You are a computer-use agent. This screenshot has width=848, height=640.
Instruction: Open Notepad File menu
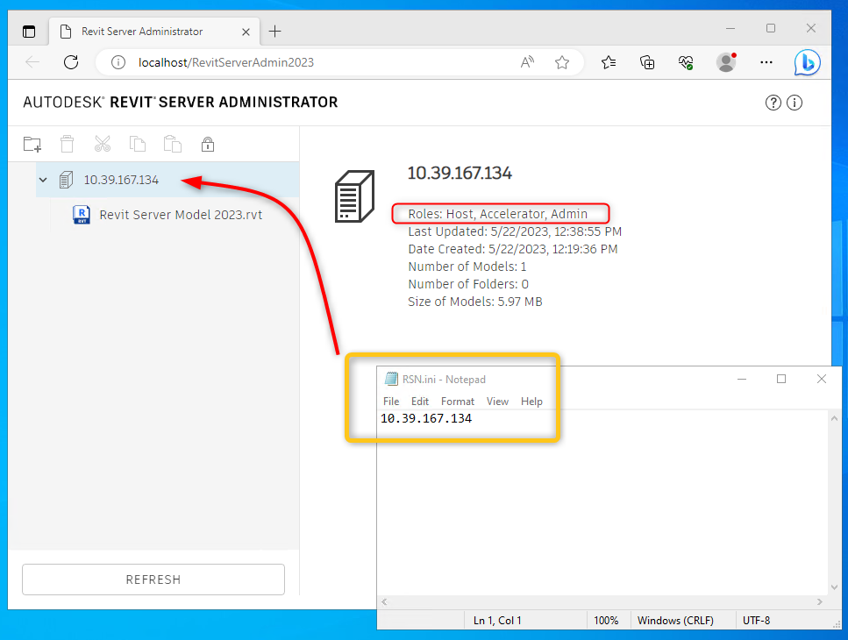[x=391, y=402]
